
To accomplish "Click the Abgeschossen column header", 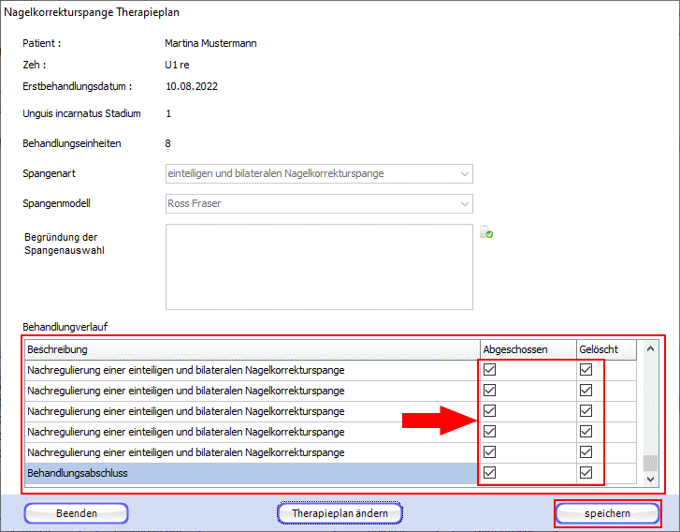I will point(527,349).
